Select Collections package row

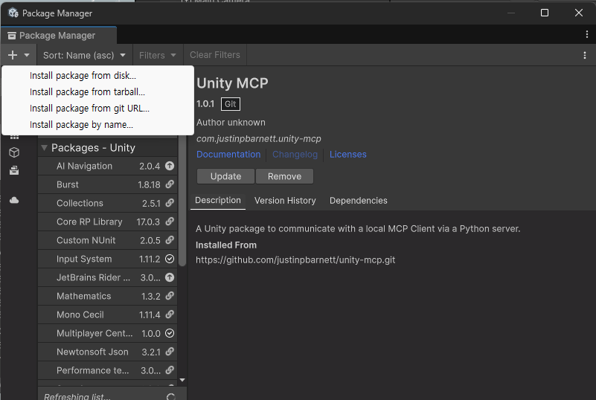[x=108, y=203]
